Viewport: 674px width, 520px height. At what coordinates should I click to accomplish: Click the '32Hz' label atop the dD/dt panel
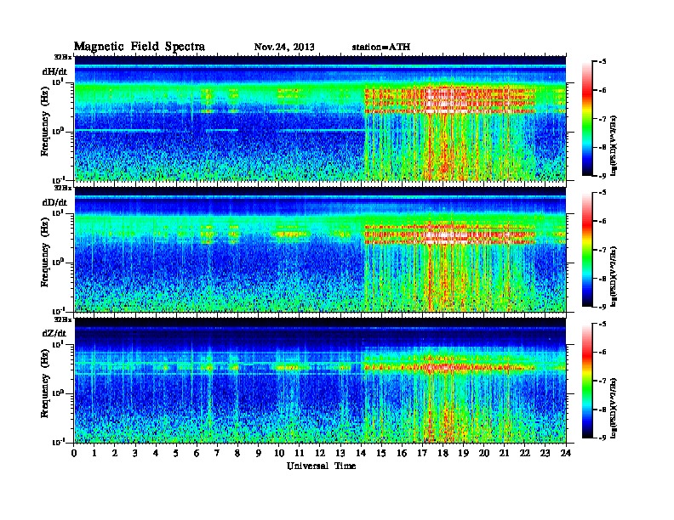(x=63, y=188)
